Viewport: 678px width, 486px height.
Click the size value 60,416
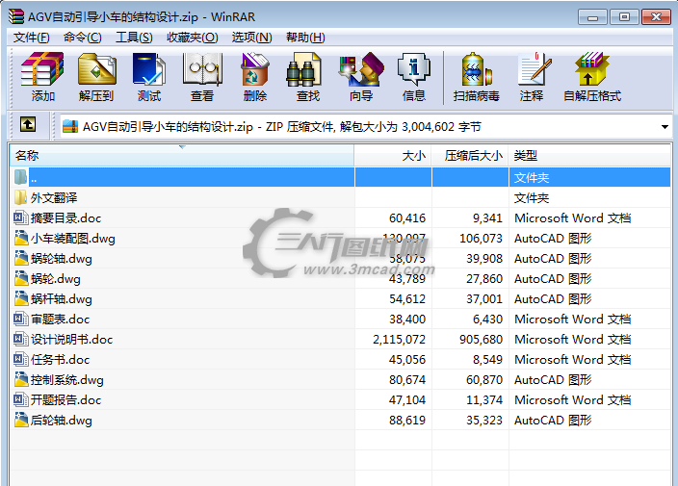click(407, 218)
